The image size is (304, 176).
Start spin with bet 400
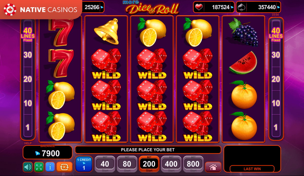click(171, 164)
